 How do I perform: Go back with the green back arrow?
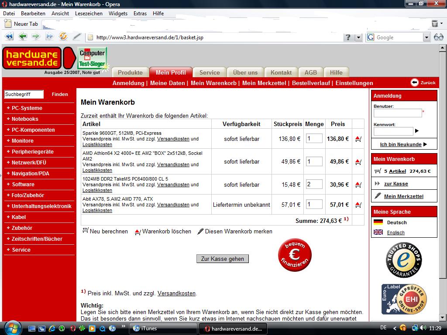point(23,37)
